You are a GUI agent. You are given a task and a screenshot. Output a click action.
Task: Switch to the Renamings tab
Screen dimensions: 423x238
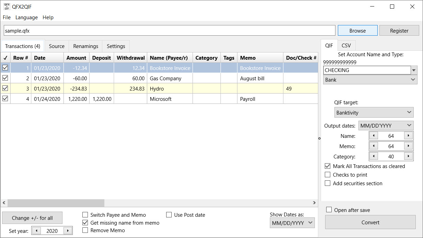click(x=85, y=46)
